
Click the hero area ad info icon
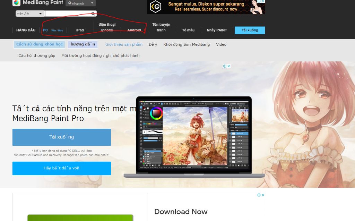(225, 66)
